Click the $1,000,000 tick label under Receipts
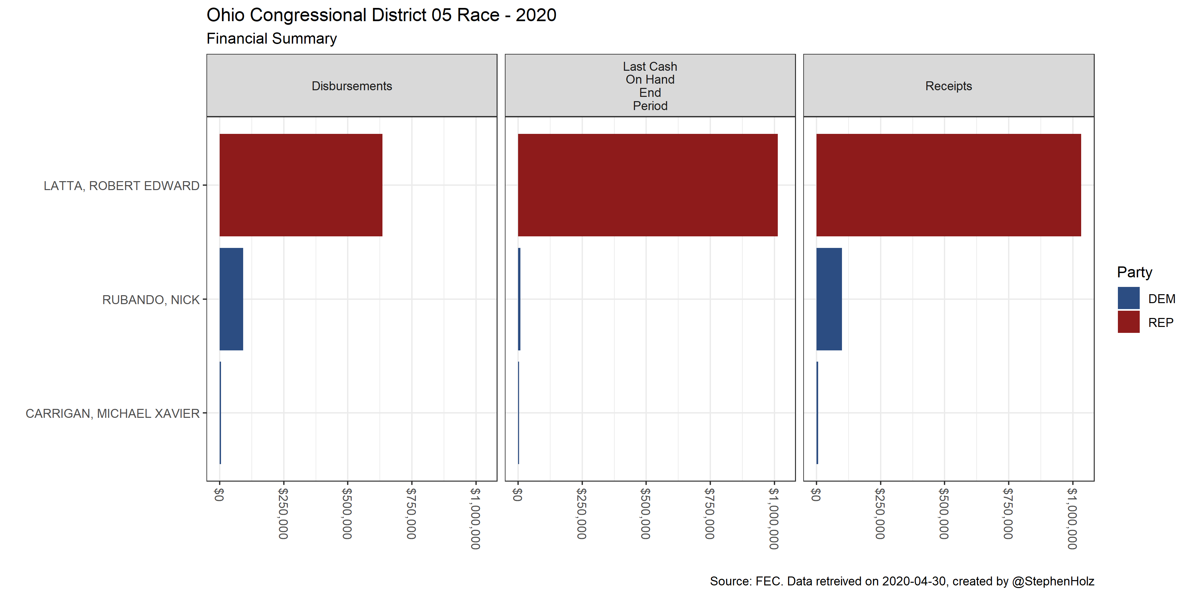 1072,518
